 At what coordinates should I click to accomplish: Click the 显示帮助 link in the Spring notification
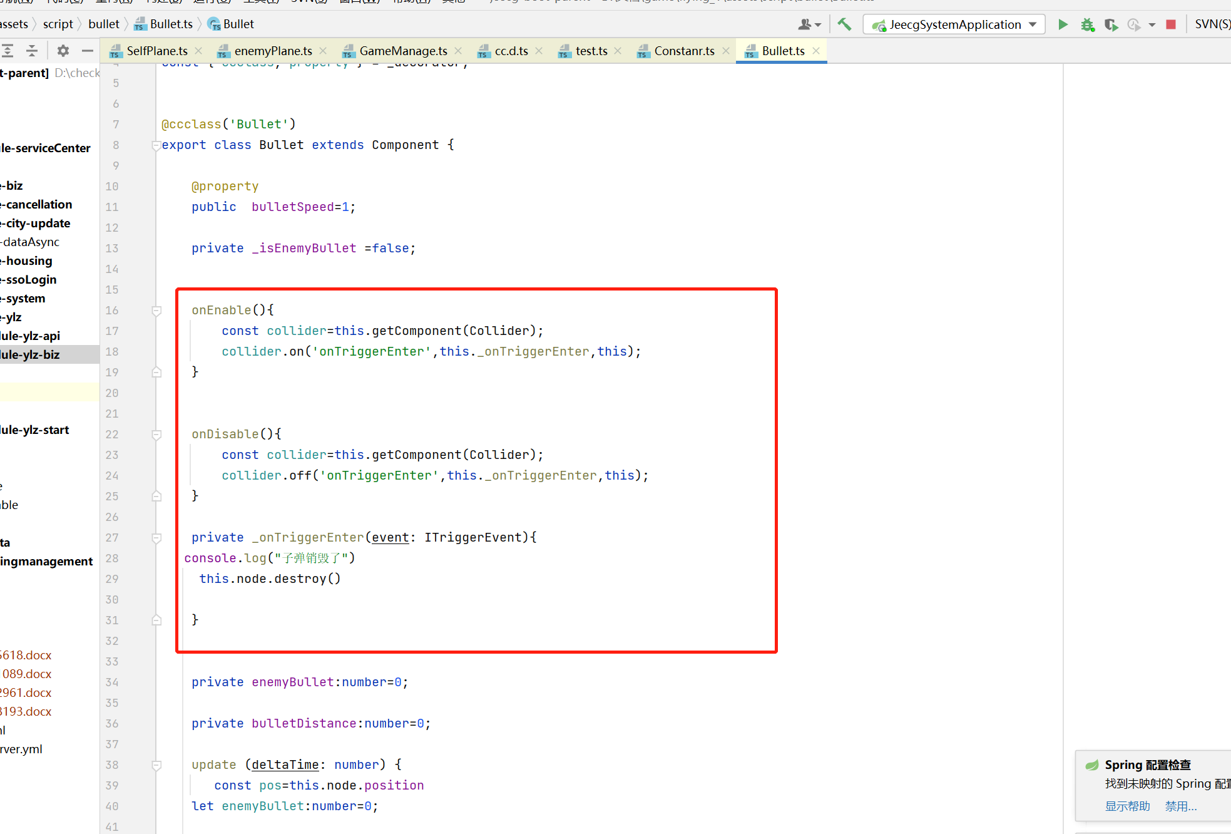point(1127,806)
